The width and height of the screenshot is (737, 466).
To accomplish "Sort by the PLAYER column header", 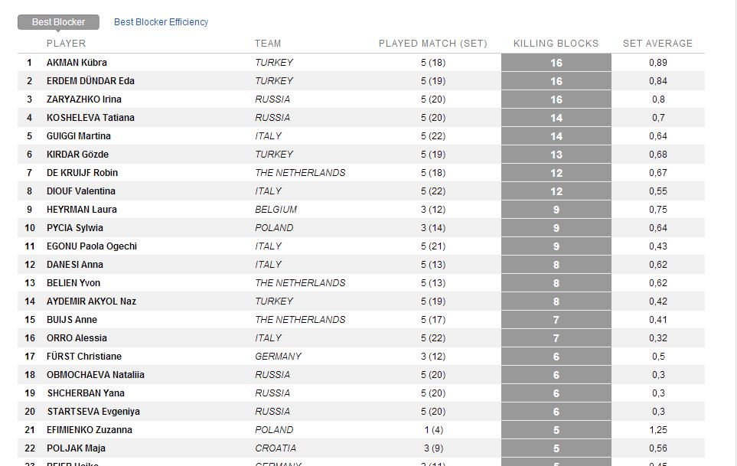I will click(67, 43).
